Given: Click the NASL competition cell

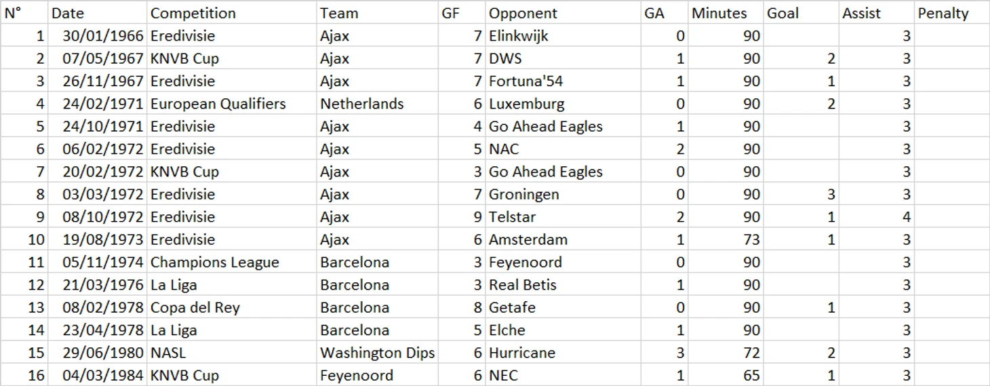Looking at the screenshot, I should [x=231, y=353].
